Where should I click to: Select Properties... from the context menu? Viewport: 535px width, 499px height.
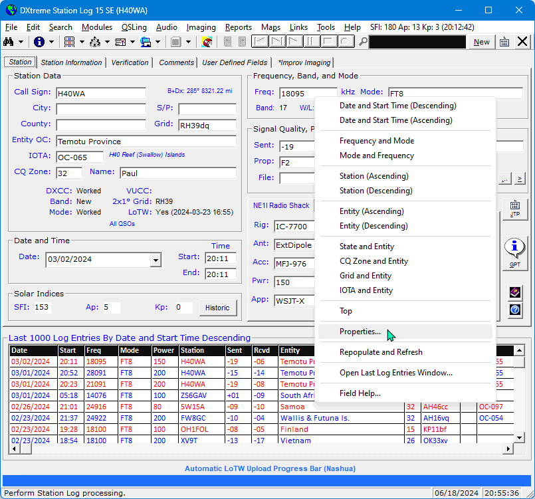(x=360, y=332)
